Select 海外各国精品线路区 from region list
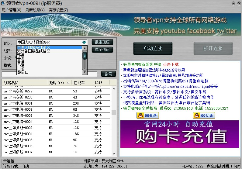The height and width of the screenshot is (169, 242). pyautogui.click(x=34, y=51)
